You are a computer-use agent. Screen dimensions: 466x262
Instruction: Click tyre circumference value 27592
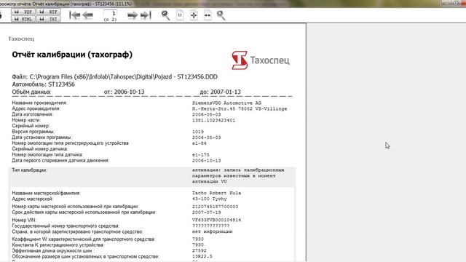click(199, 250)
